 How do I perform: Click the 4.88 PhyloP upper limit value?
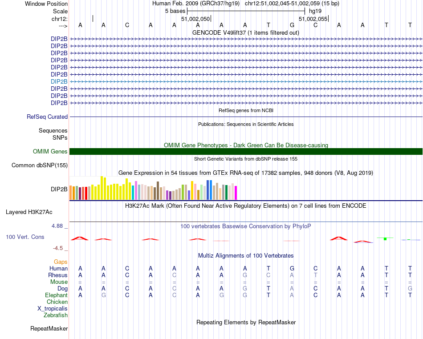click(x=57, y=226)
